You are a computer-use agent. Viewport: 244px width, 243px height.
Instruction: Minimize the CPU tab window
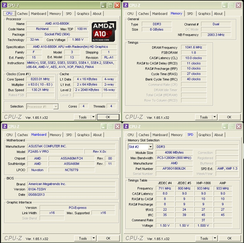coord(103,5)
